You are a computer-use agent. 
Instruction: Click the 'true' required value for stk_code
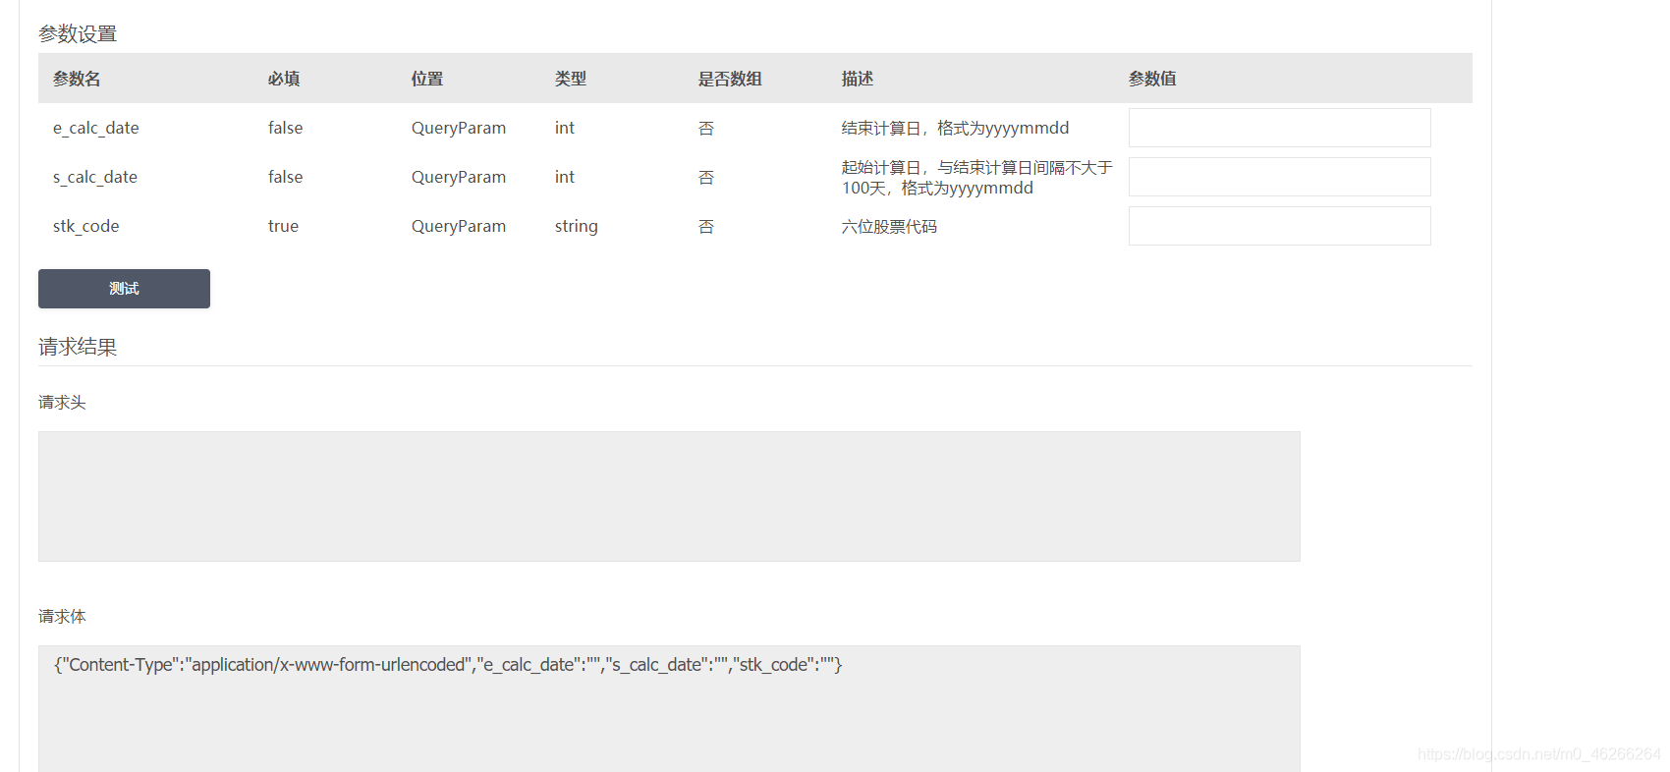[283, 226]
